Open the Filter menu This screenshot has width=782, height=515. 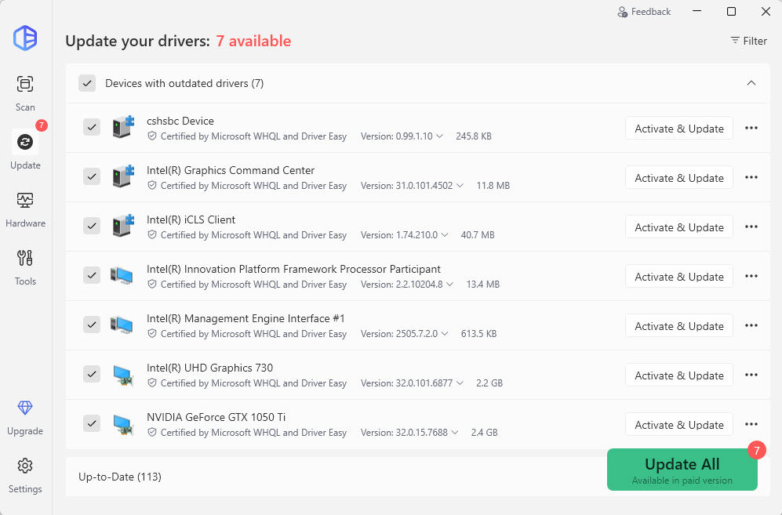pyautogui.click(x=748, y=41)
